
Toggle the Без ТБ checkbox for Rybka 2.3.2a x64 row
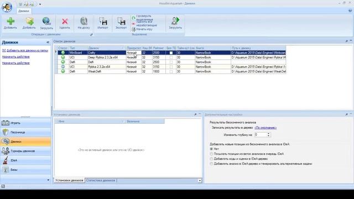(171, 67)
